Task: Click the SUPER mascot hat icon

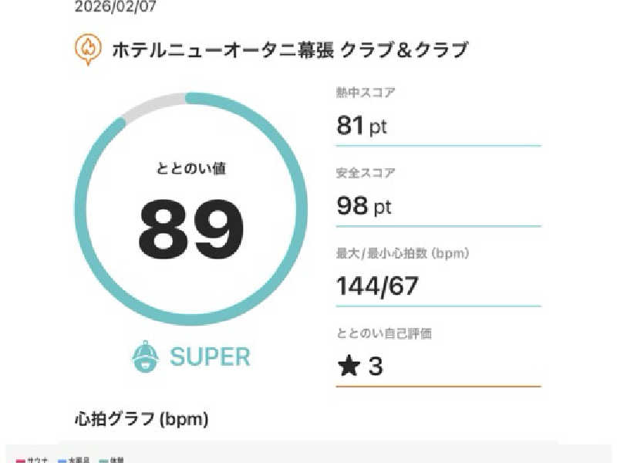Action: point(146,357)
